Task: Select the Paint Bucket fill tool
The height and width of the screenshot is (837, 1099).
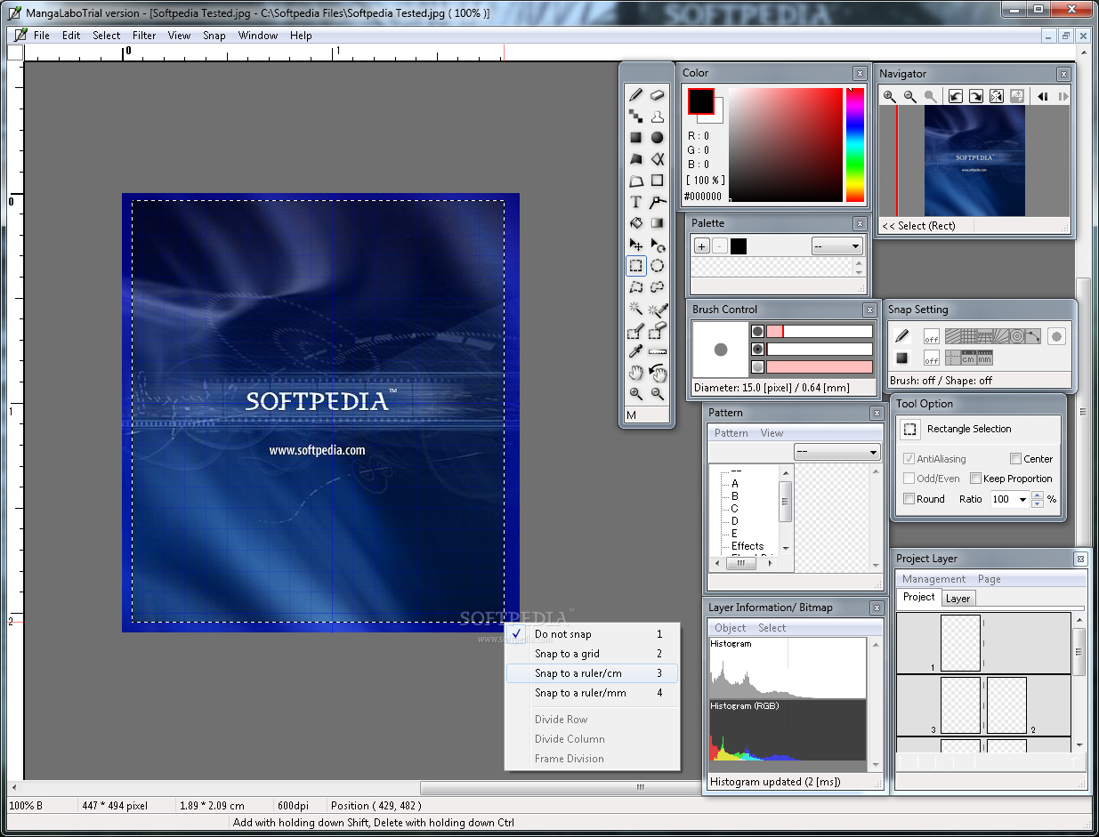Action: (635, 223)
